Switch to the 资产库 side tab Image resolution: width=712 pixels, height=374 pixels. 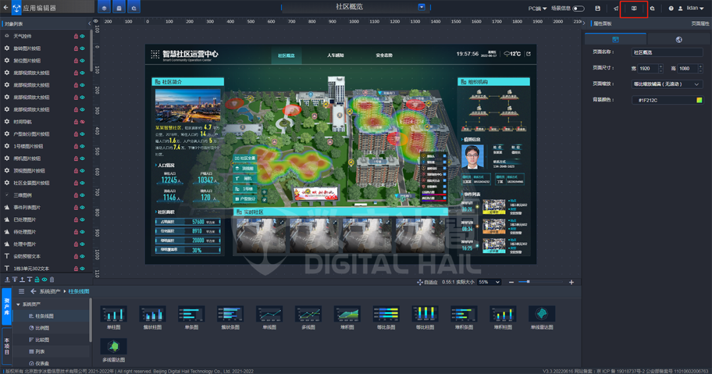pyautogui.click(x=7, y=306)
